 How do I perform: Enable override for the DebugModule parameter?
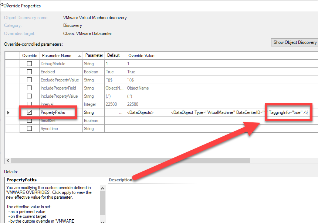29,64
